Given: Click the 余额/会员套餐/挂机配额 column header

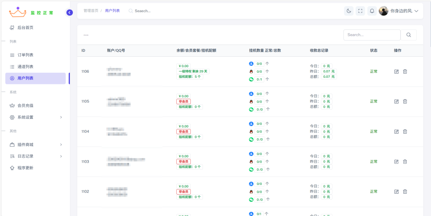Looking at the screenshot, I should click(196, 50).
